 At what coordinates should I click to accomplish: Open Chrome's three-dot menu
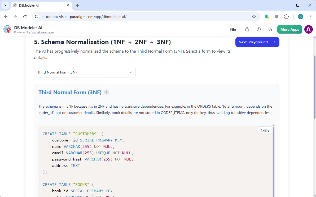pyautogui.click(x=310, y=16)
